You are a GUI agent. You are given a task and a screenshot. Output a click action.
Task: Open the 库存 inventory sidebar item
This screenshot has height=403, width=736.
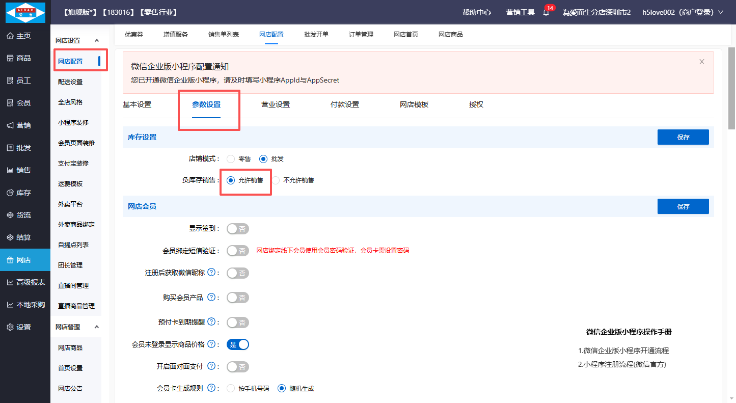(19, 193)
